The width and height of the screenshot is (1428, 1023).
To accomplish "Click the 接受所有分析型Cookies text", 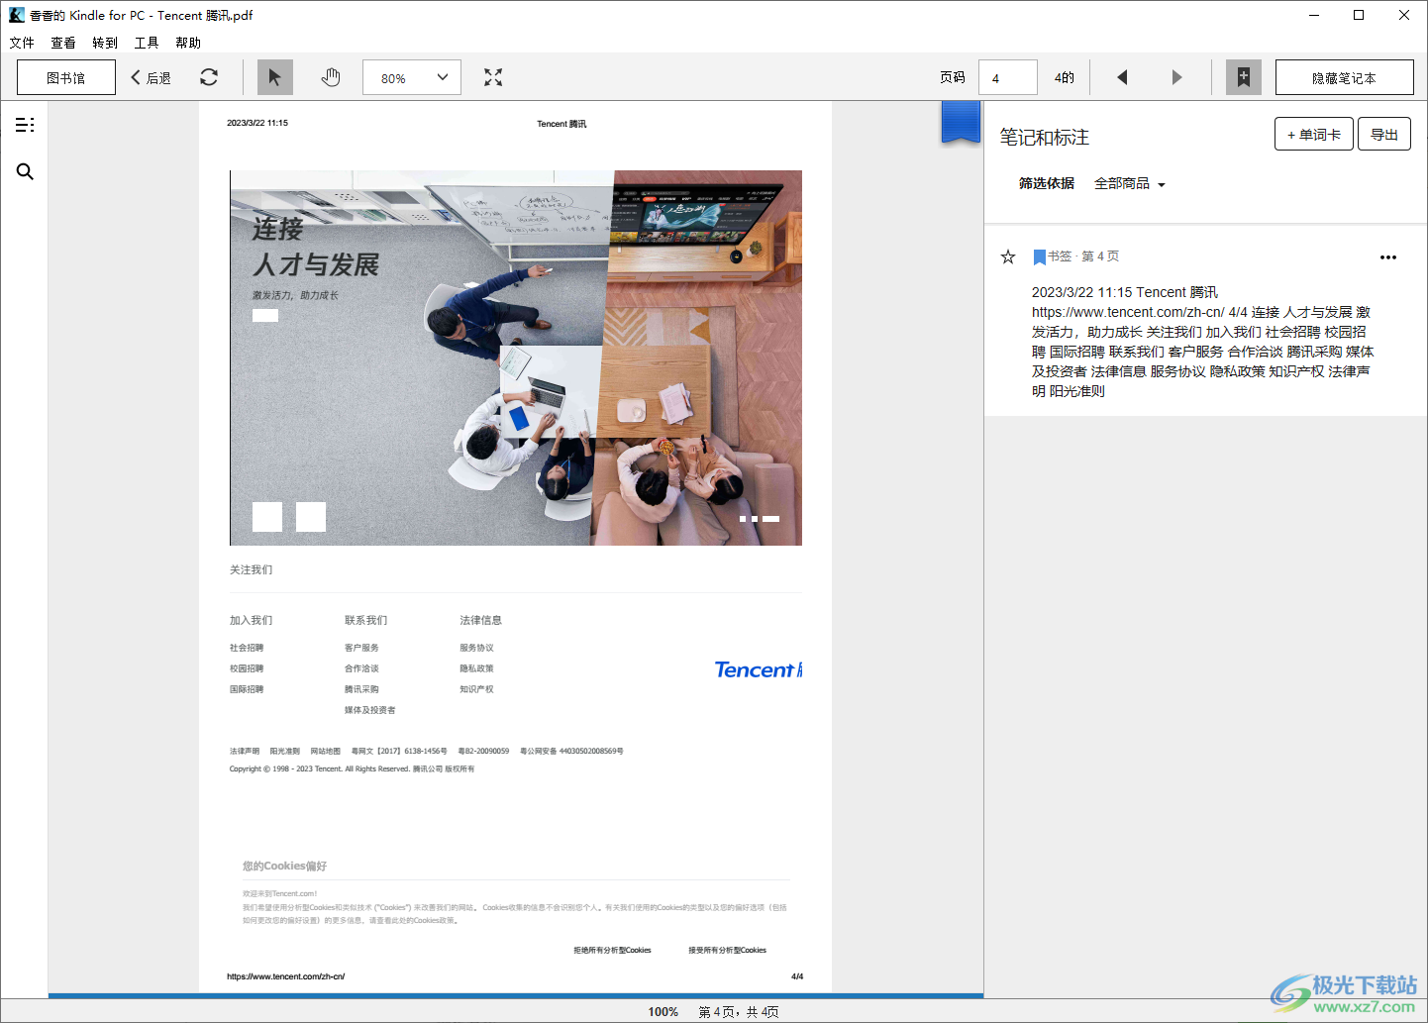I will (x=728, y=951).
